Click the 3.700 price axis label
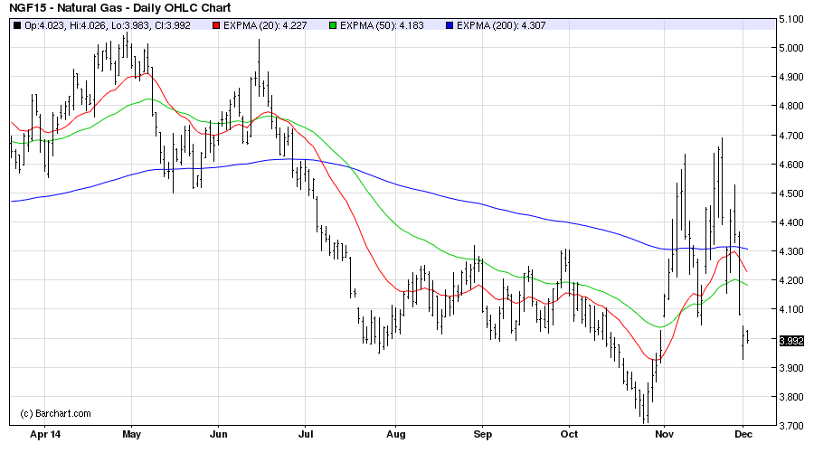Viewport: 814px width, 462px height. point(792,426)
